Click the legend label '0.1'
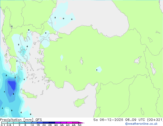 [x=3, y=125]
